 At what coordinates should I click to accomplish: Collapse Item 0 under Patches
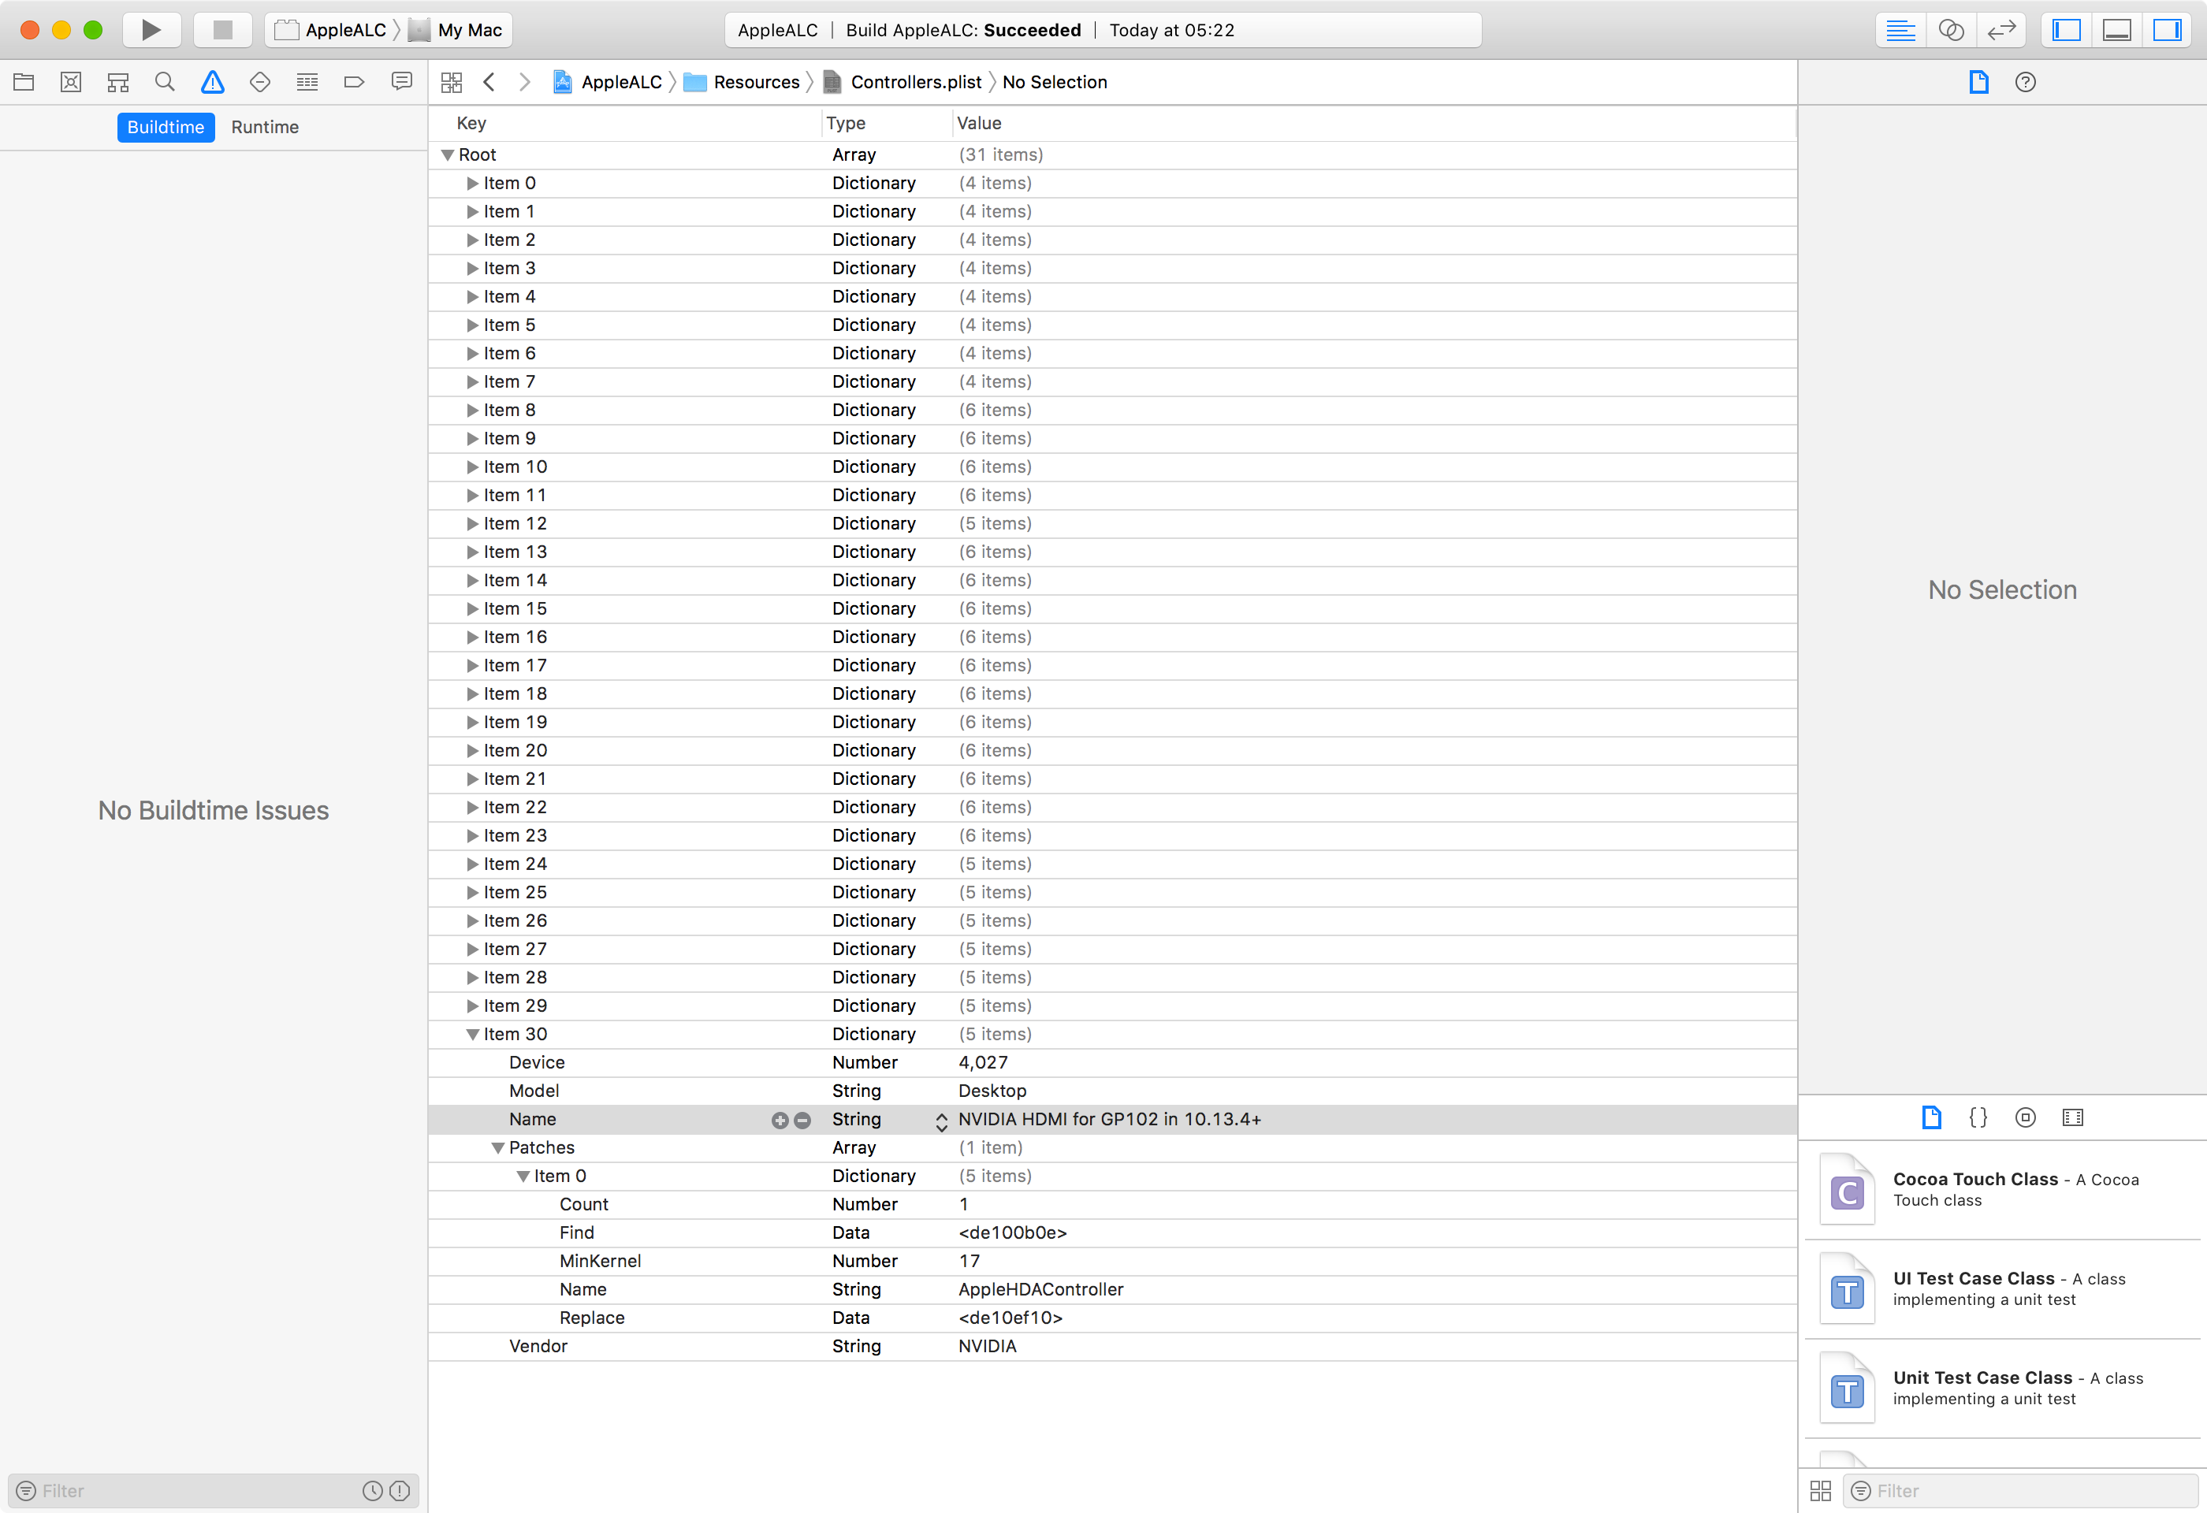pyautogui.click(x=523, y=1176)
